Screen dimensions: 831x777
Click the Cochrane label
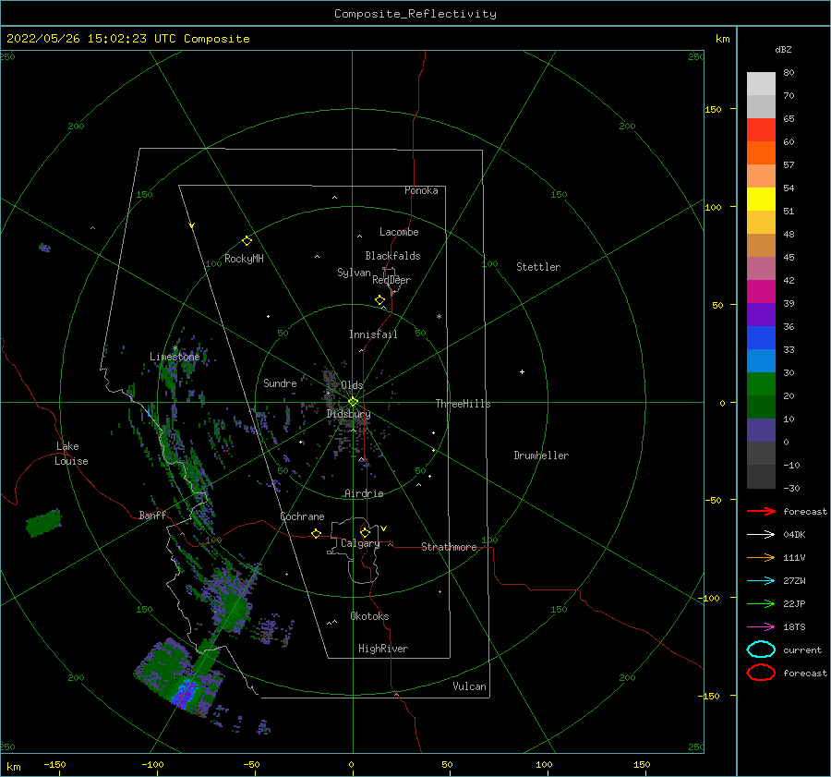(x=302, y=516)
